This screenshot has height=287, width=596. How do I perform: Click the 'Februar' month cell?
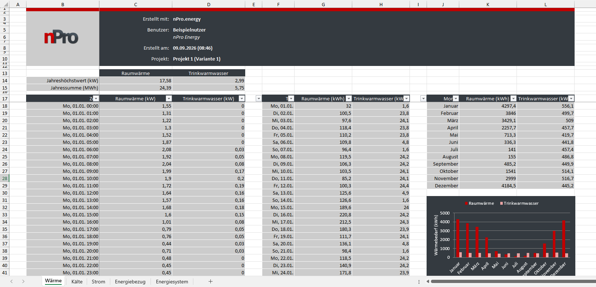[443, 113]
